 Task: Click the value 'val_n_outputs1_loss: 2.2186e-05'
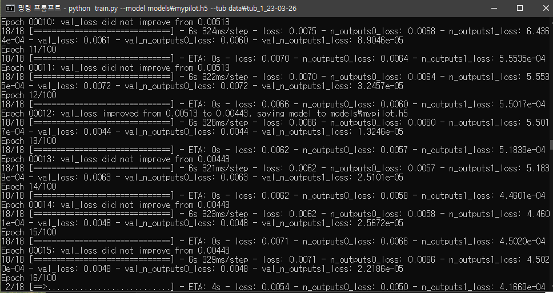332,268
